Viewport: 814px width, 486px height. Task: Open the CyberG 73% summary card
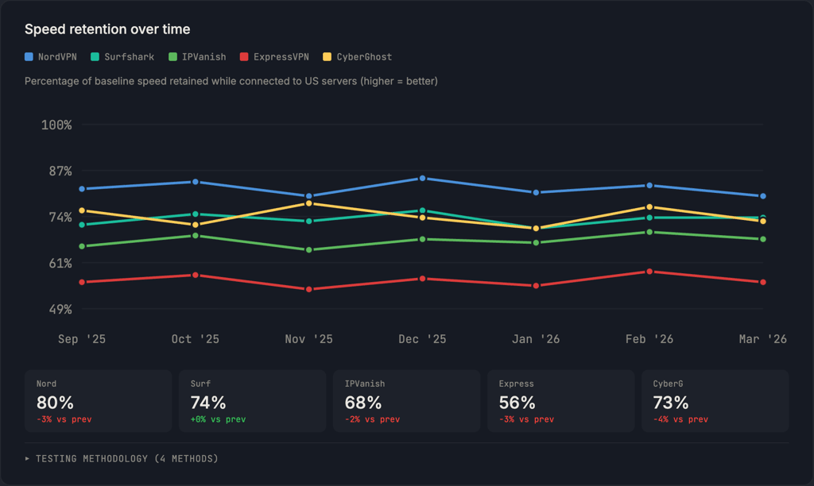[x=715, y=401]
